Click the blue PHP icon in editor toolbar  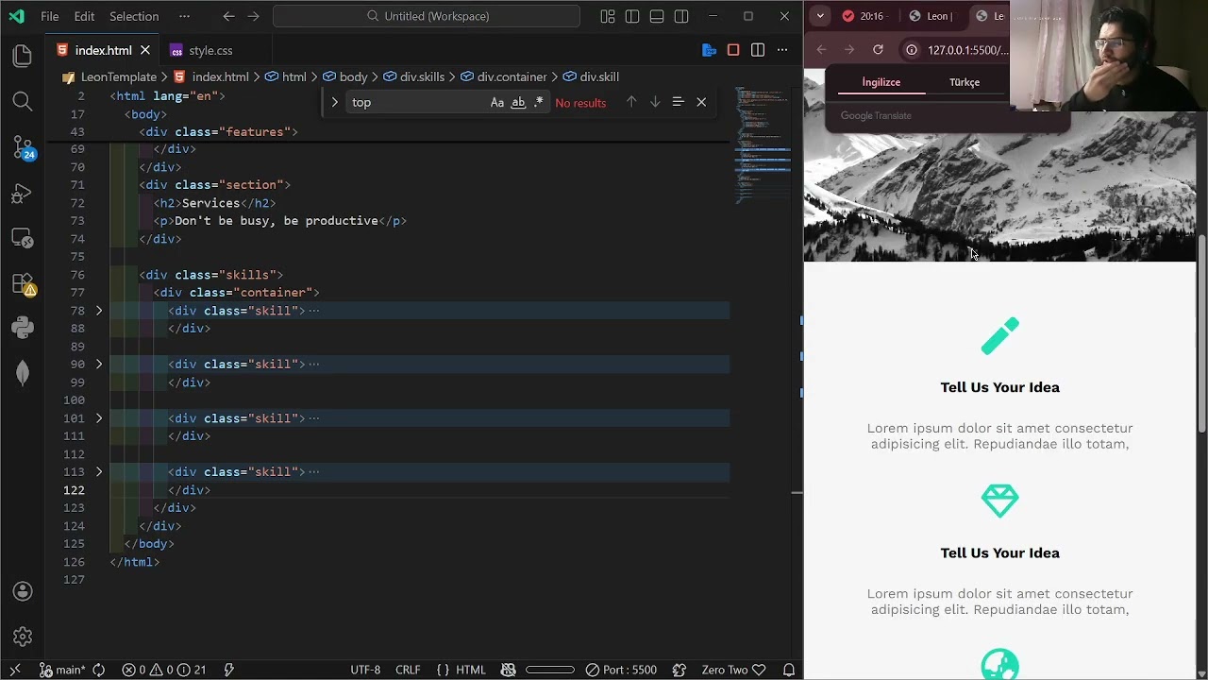pos(710,50)
